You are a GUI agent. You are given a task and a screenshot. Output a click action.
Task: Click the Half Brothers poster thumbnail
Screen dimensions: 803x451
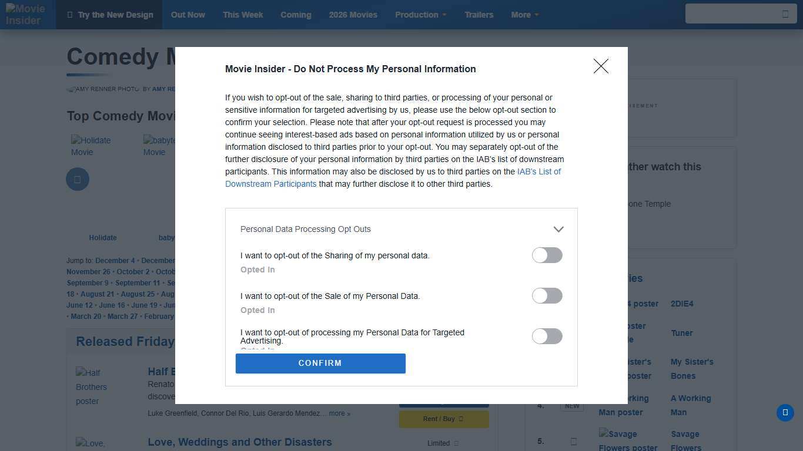[x=92, y=386]
